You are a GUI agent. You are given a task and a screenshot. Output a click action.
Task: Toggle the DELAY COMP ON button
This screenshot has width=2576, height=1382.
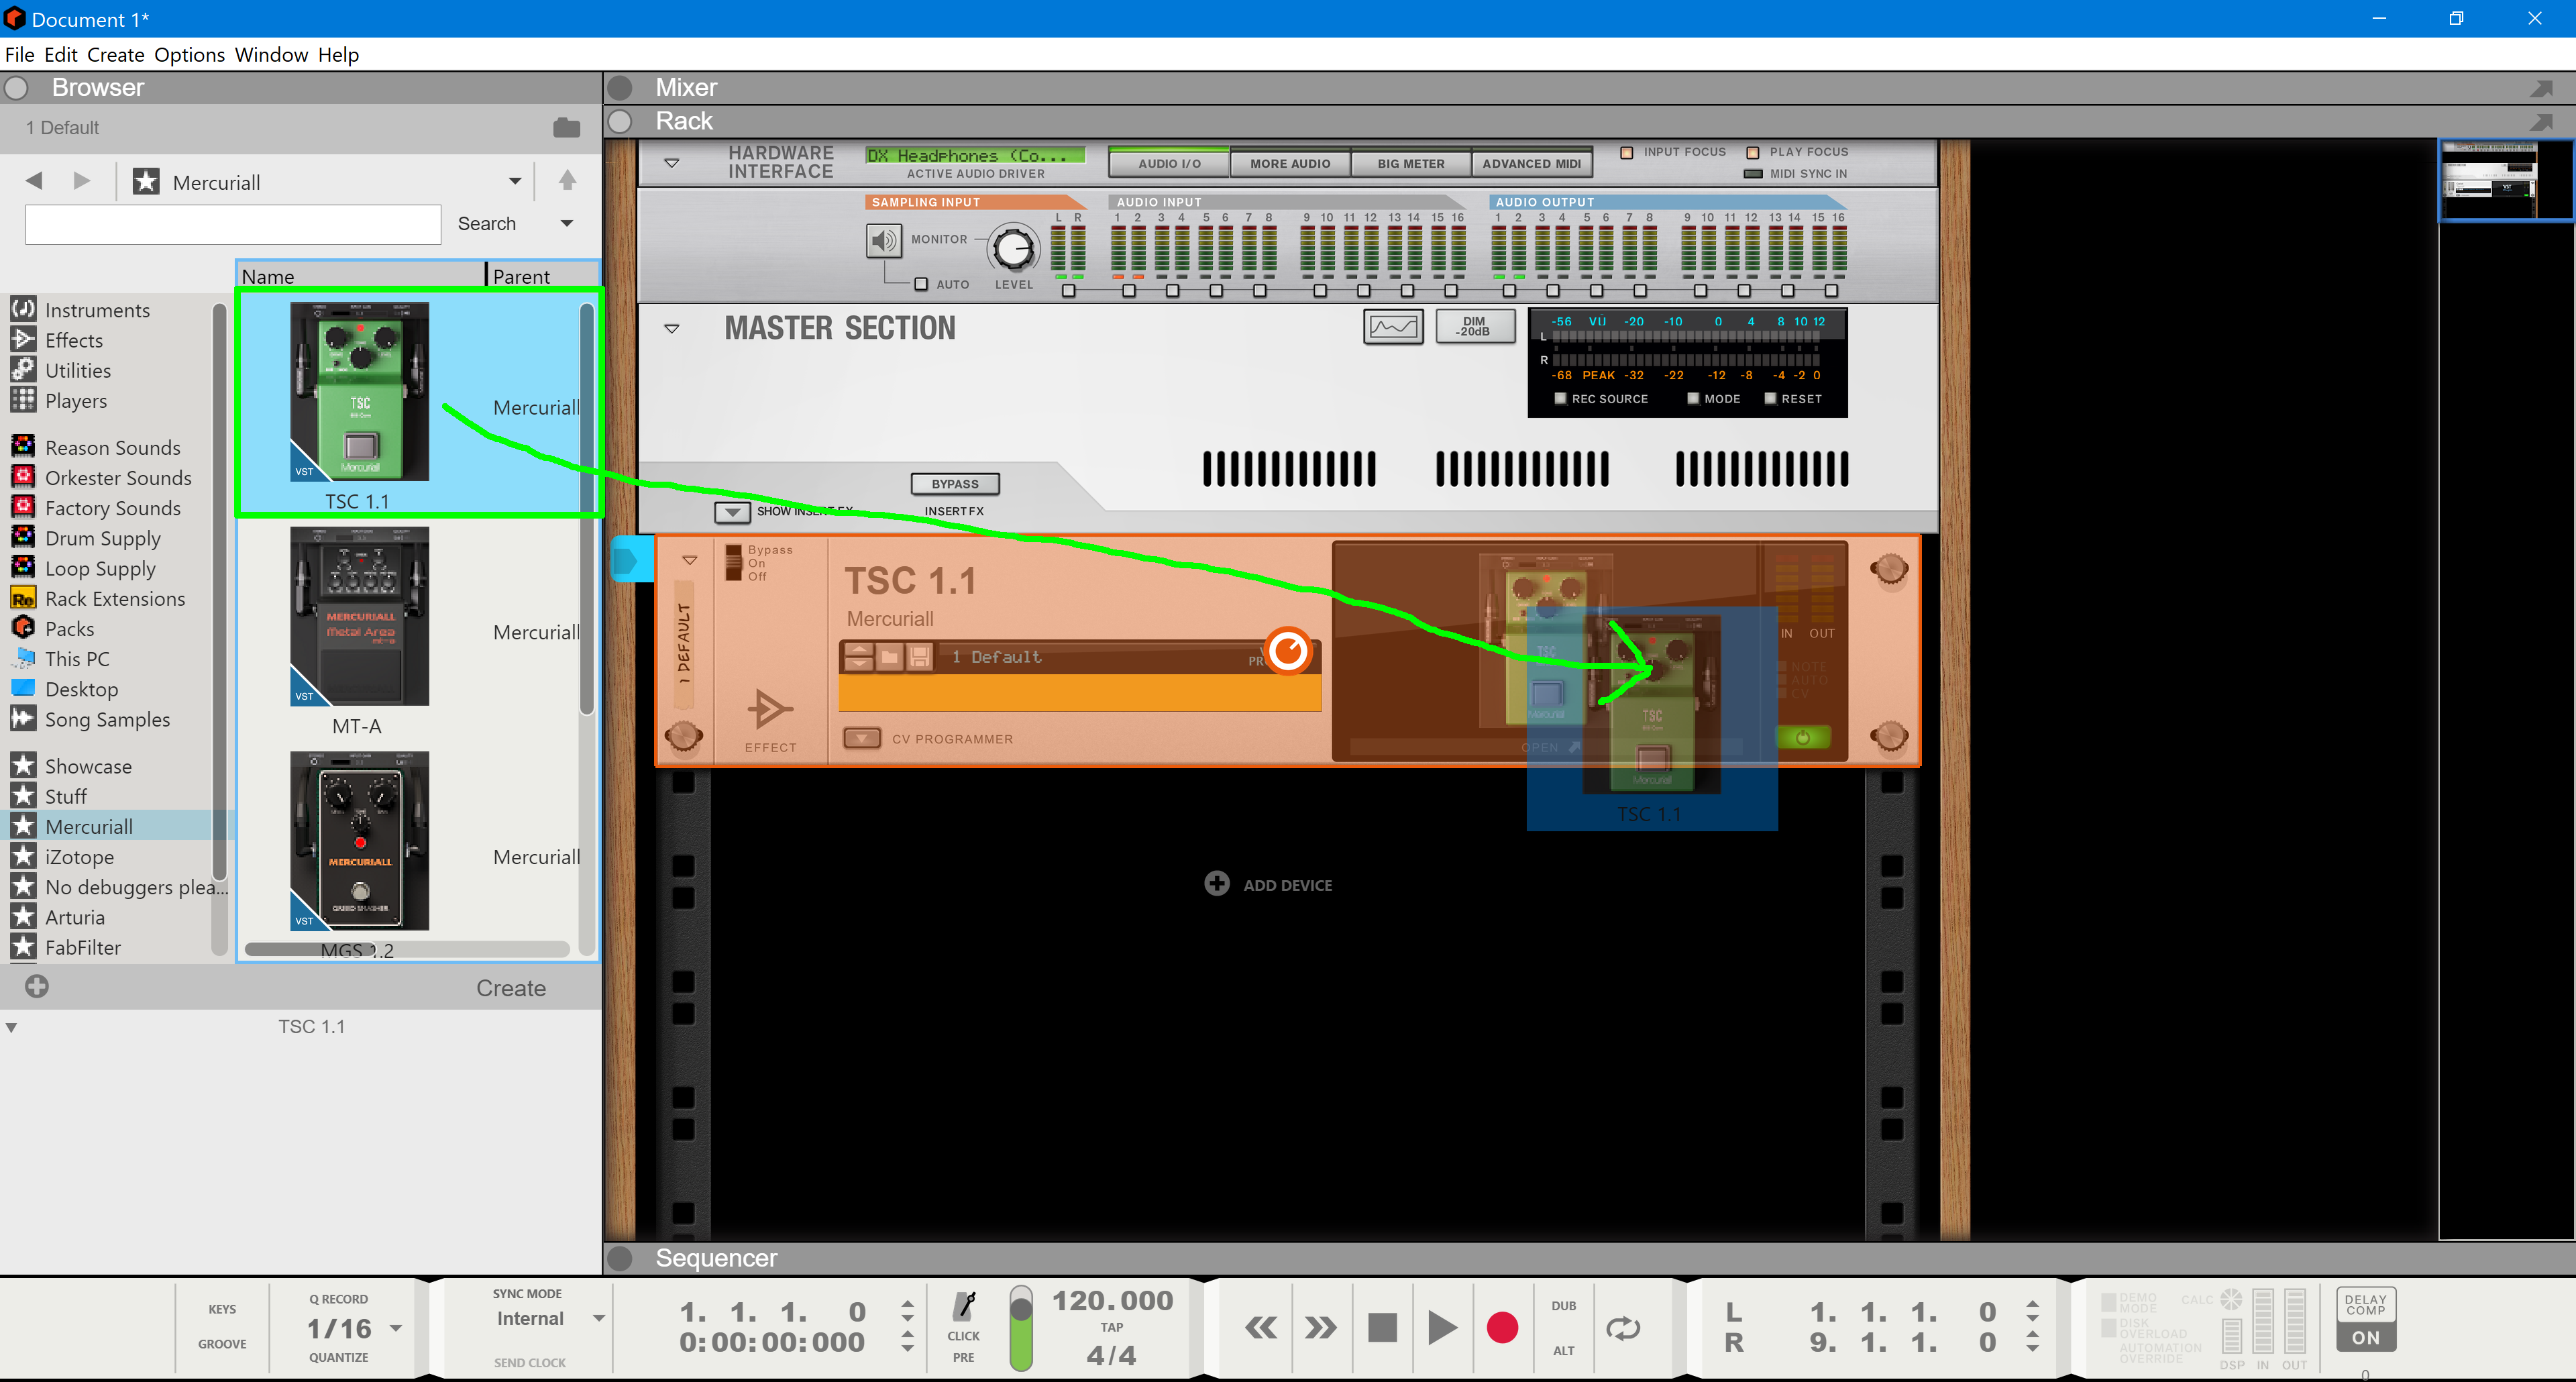click(2365, 1337)
